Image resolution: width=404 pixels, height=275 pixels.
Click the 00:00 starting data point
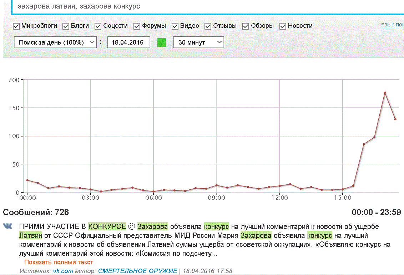coord(27,180)
